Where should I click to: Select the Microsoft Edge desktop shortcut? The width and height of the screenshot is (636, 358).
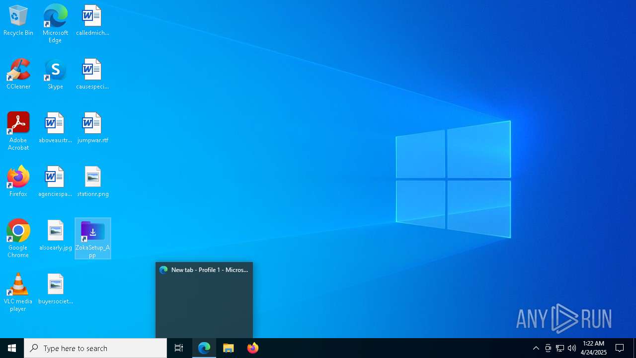[55, 24]
